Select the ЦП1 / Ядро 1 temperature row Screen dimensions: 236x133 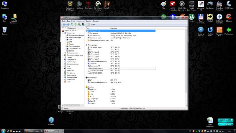(121, 52)
